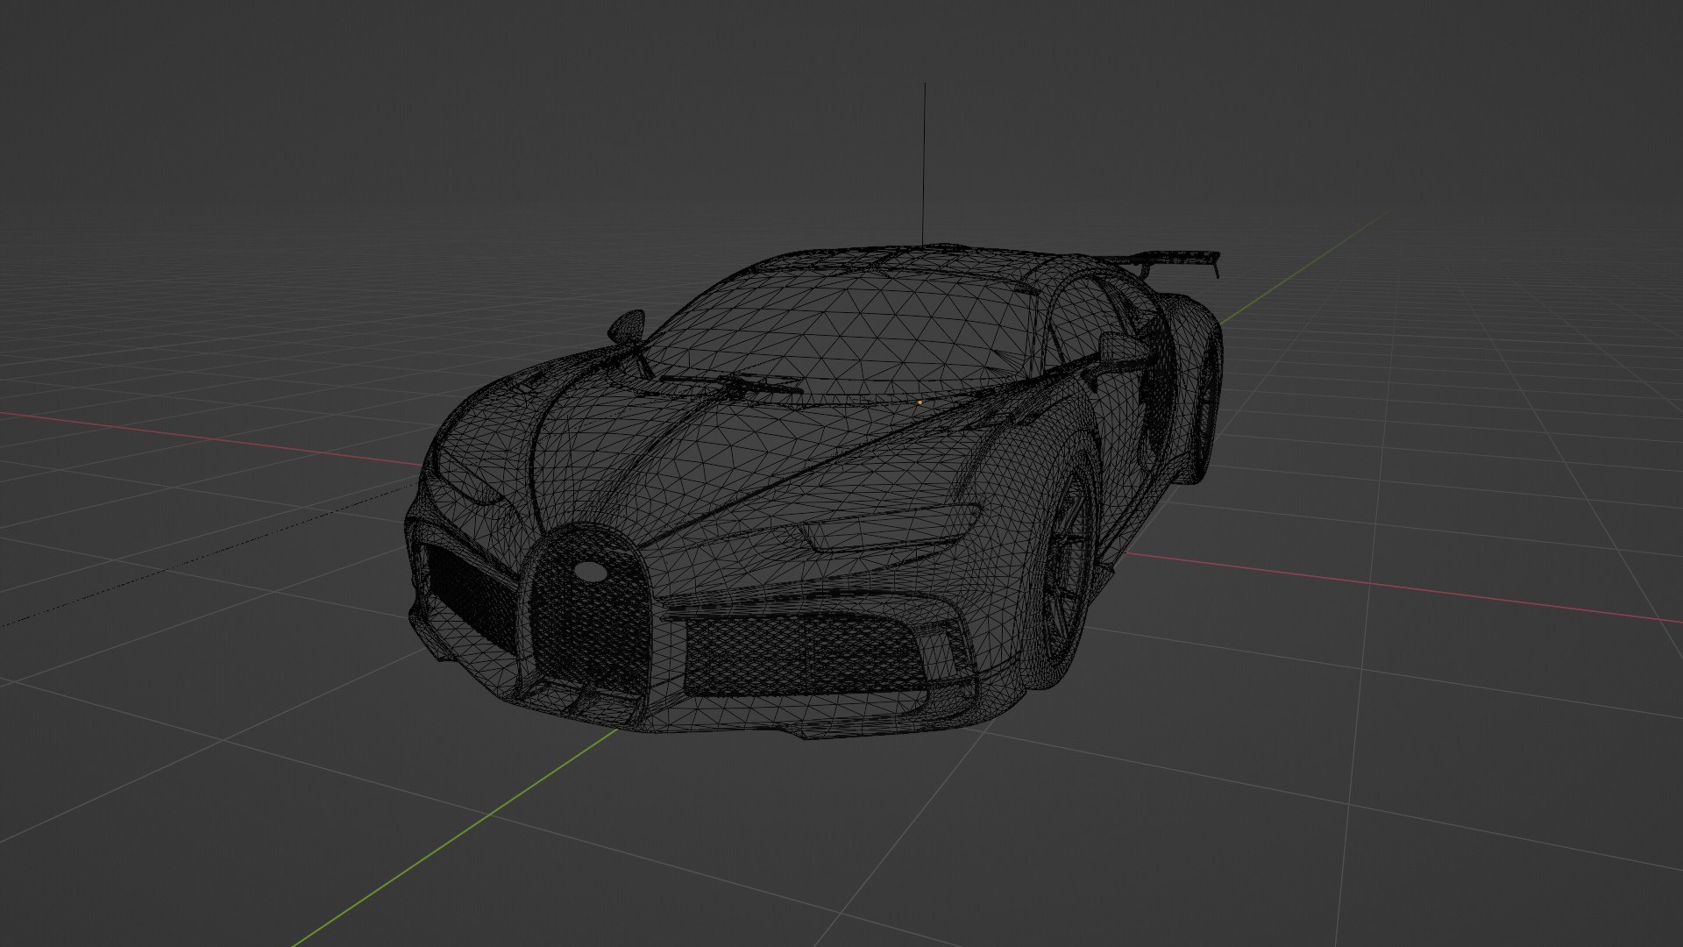Click the front wheel's spoked rim

point(1069,567)
